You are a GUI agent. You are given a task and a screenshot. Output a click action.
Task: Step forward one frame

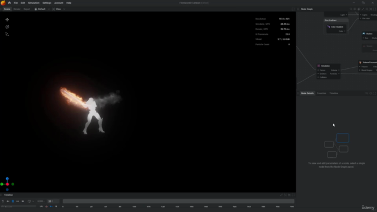(x=18, y=201)
